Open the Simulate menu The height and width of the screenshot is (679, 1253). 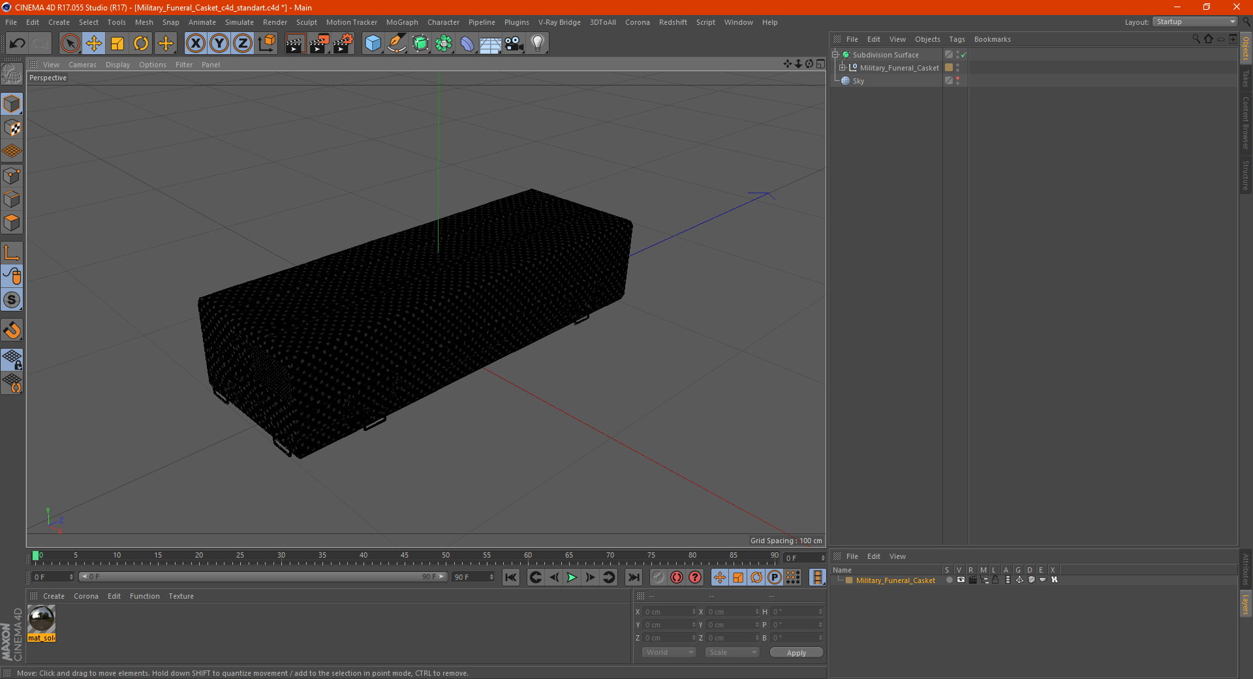(240, 22)
